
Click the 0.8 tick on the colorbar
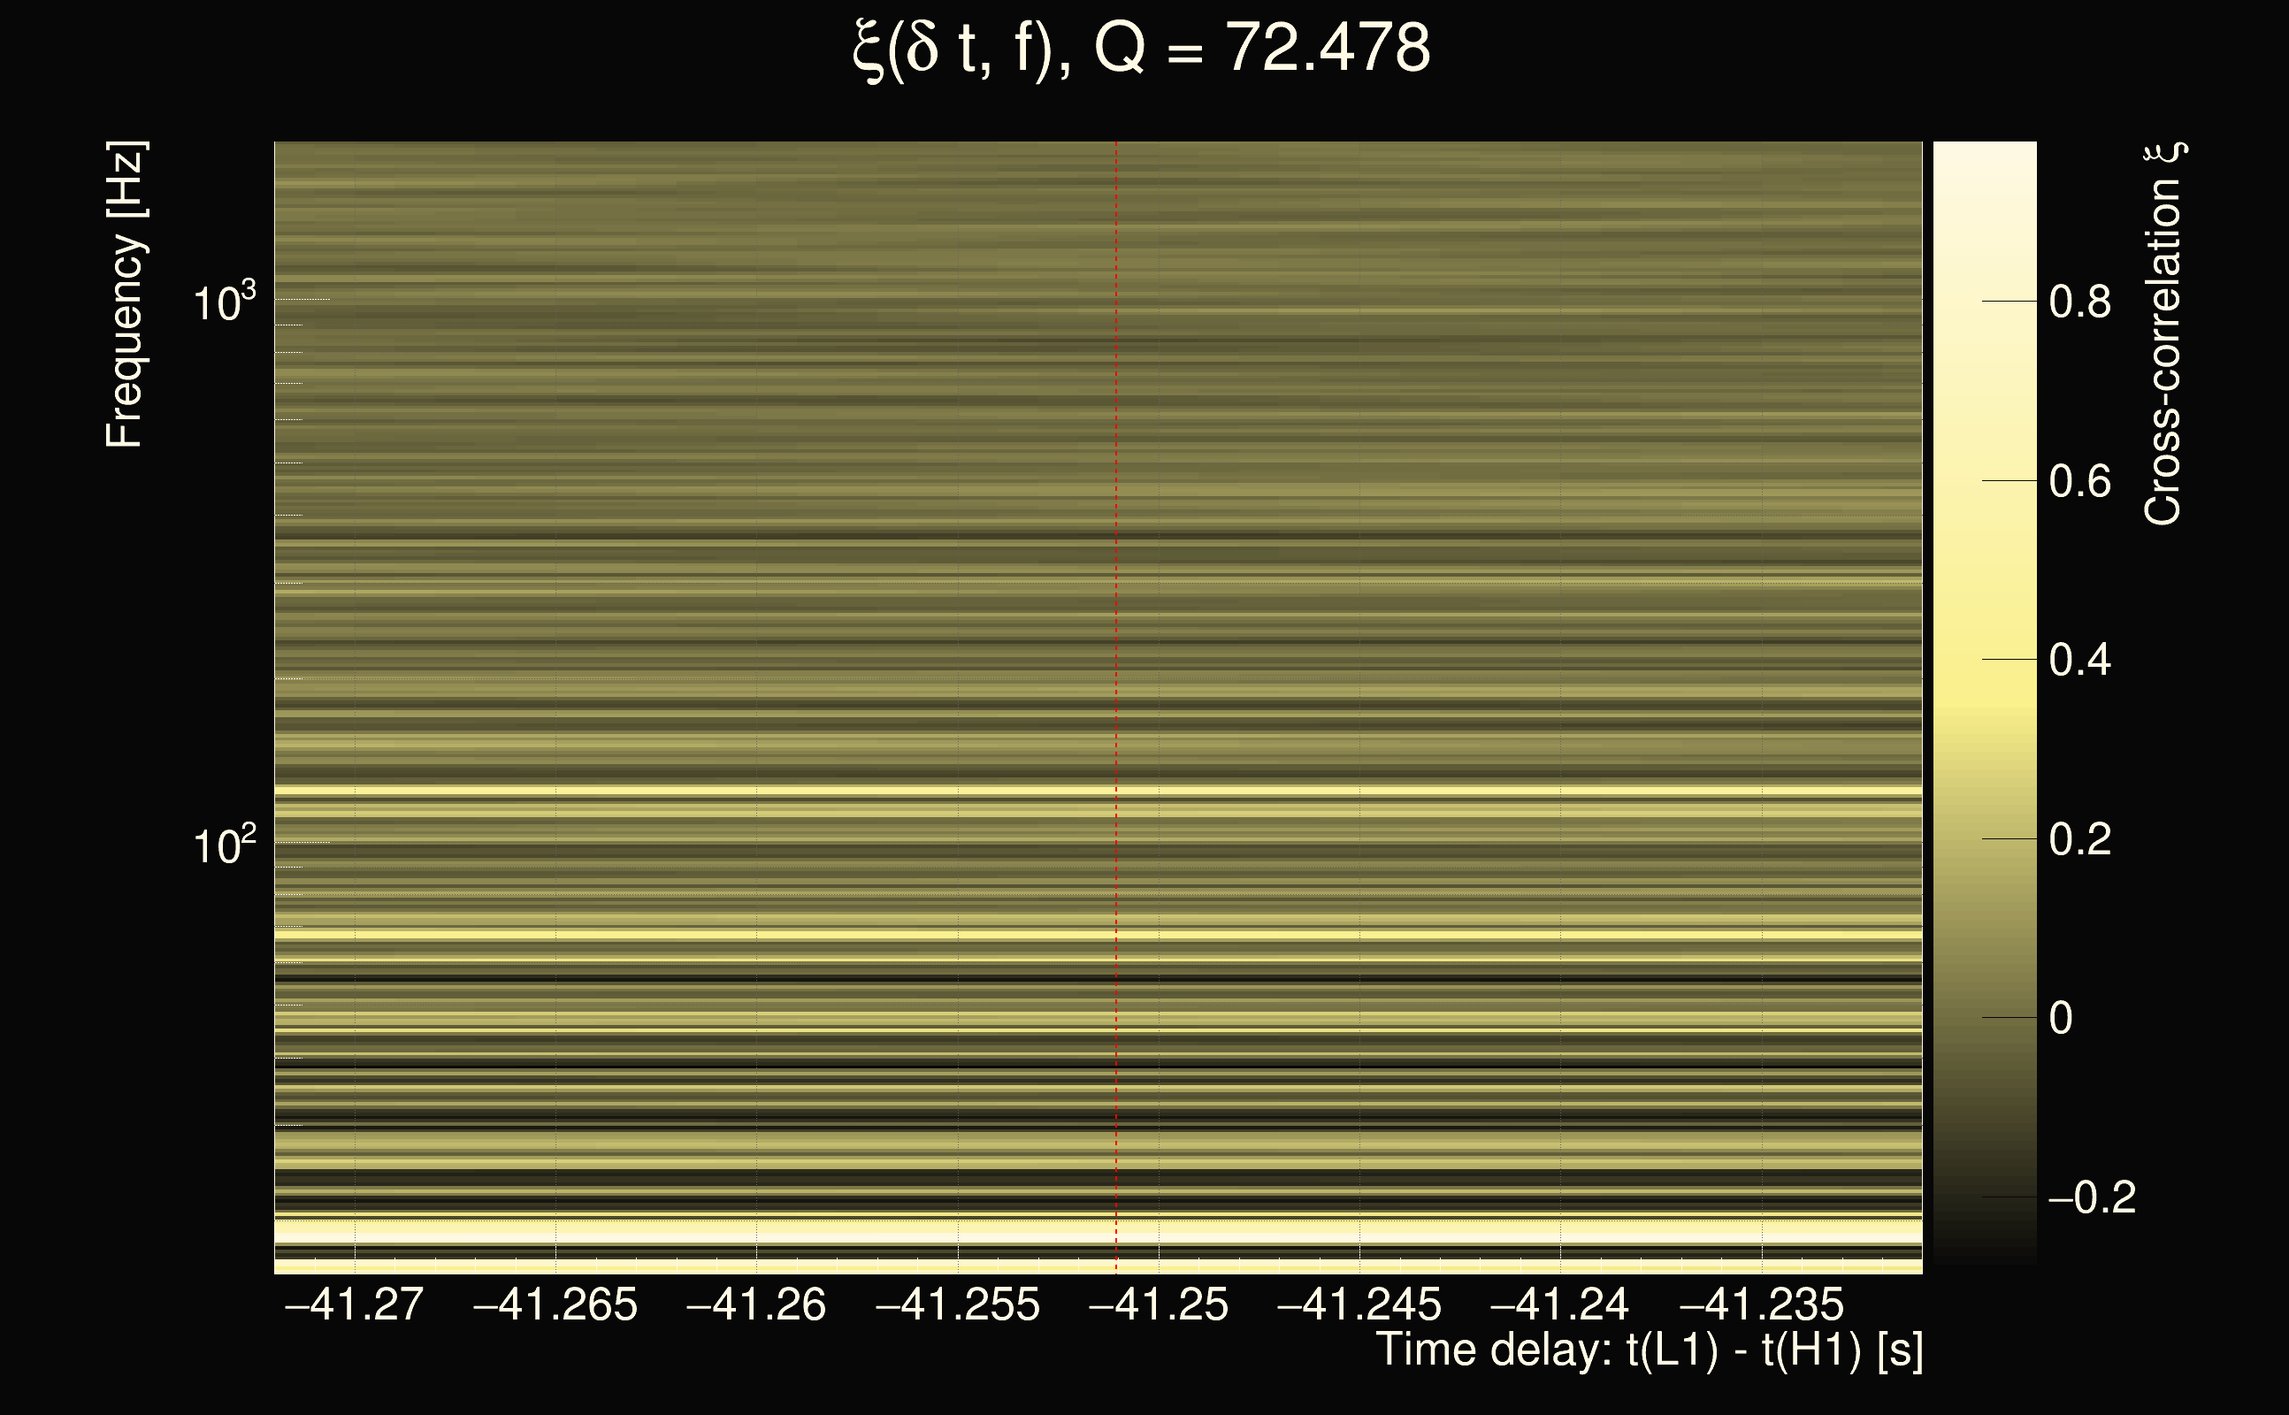(2079, 302)
